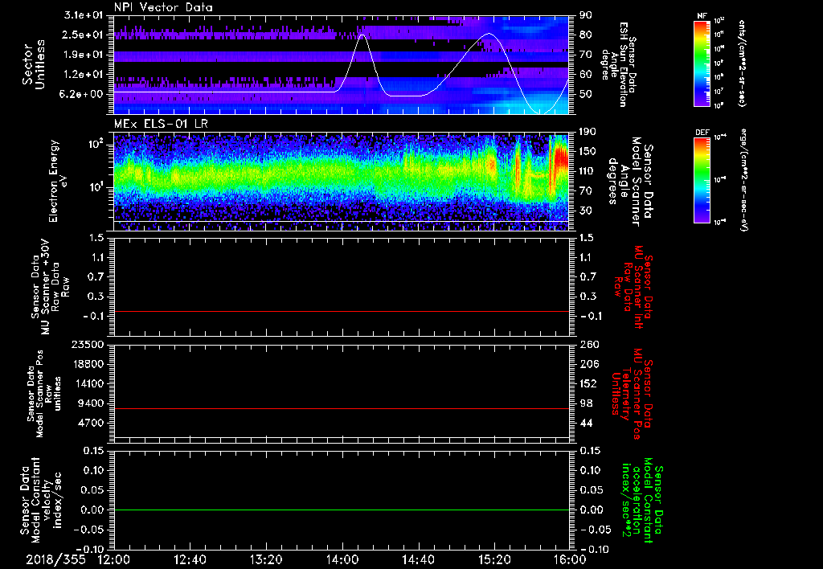Select the Sector Unitless axis label
823x569 pixels.
pyautogui.click(x=33, y=63)
